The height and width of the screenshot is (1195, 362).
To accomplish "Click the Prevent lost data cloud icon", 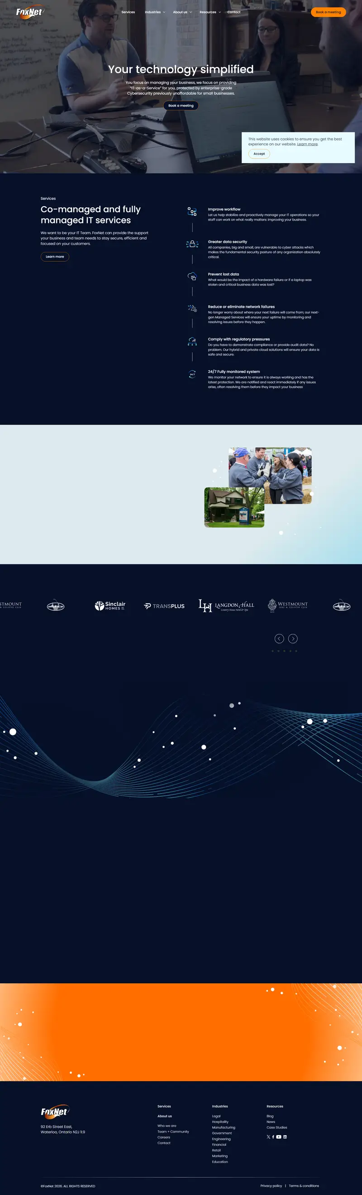I will click(x=192, y=276).
